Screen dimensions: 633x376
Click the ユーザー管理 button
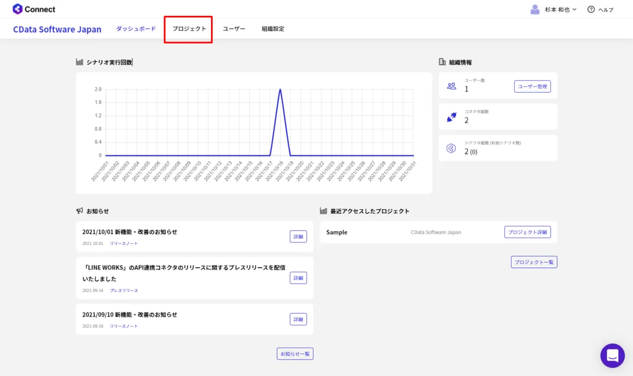tap(532, 86)
